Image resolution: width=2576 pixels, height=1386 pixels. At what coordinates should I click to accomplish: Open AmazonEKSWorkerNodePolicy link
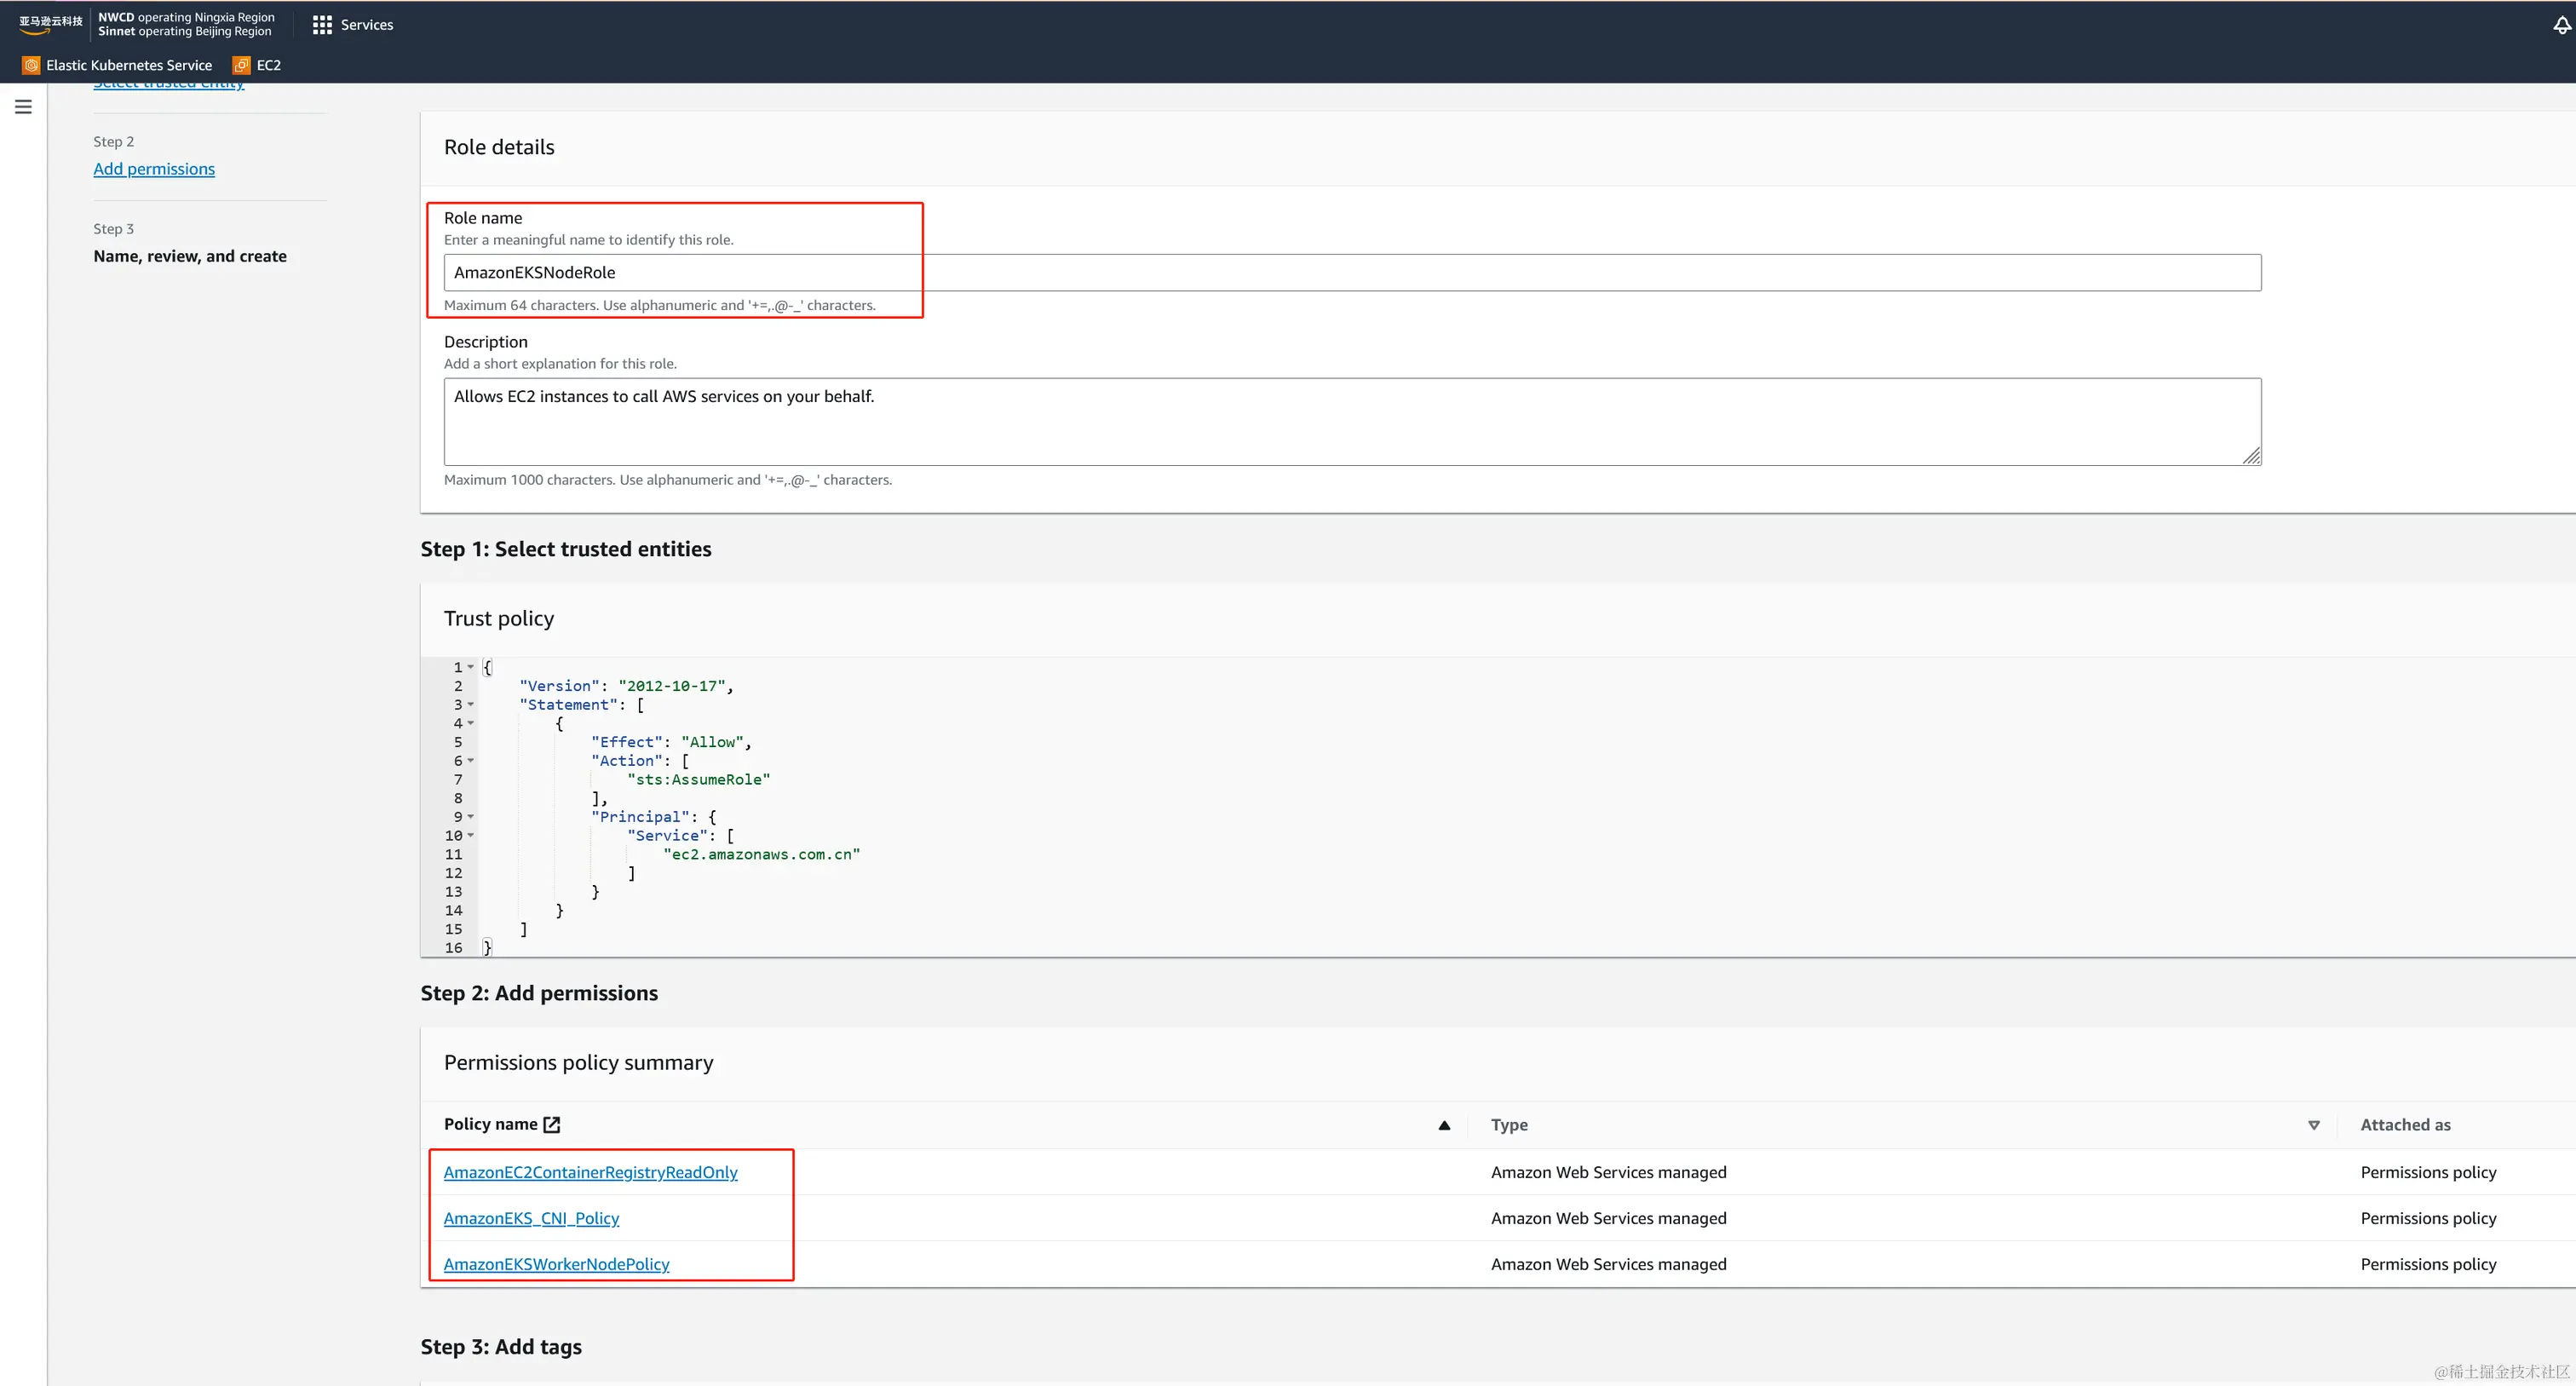tap(556, 1264)
